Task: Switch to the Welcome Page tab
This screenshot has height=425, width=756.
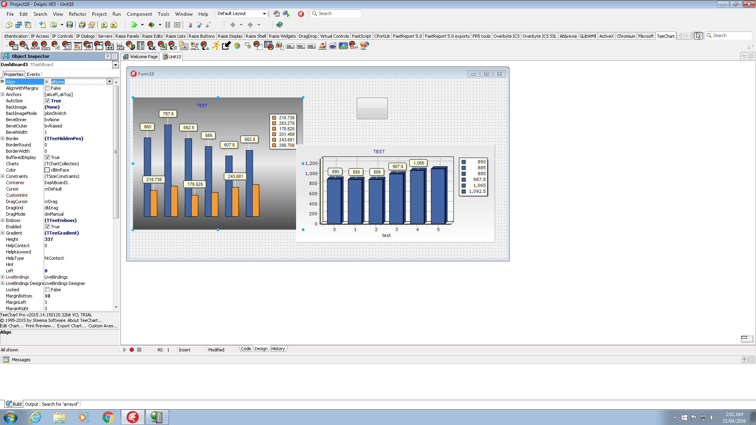Action: (141, 57)
